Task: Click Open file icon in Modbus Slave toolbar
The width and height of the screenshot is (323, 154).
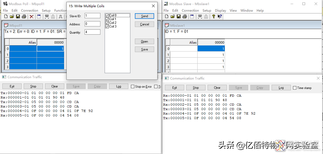Action: click(173, 16)
